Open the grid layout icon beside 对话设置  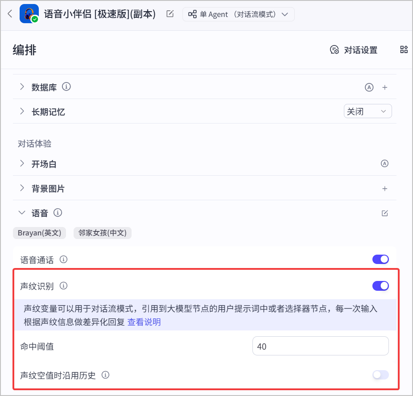[404, 49]
